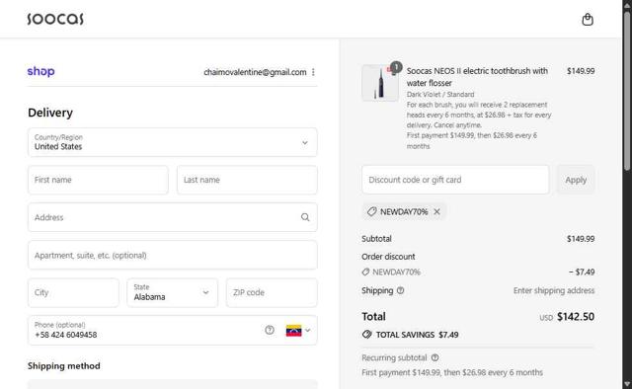Click the Discount code or gift card field
The width and height of the screenshot is (632, 389).
455,180
